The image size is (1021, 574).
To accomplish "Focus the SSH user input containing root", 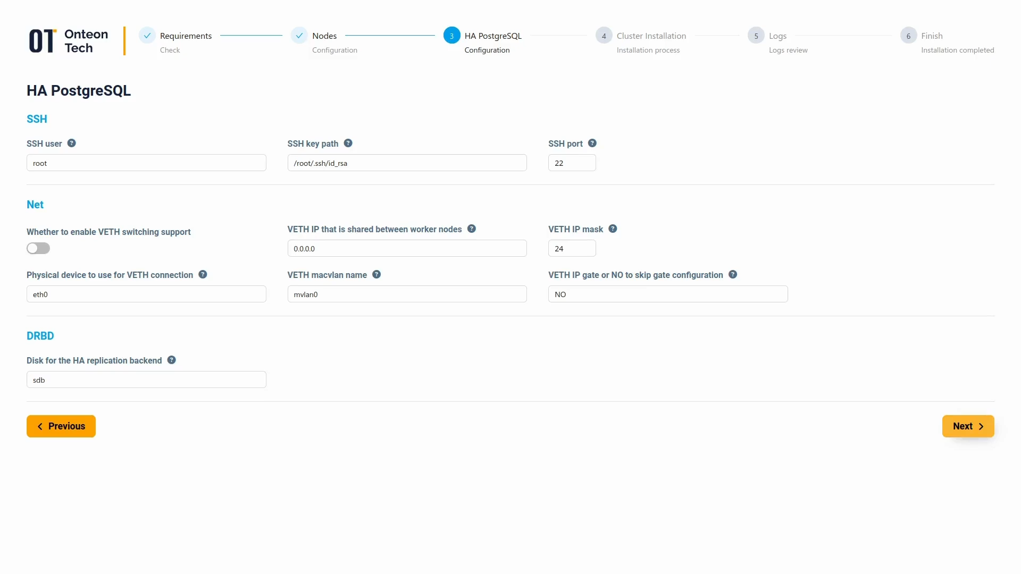I will (146, 163).
